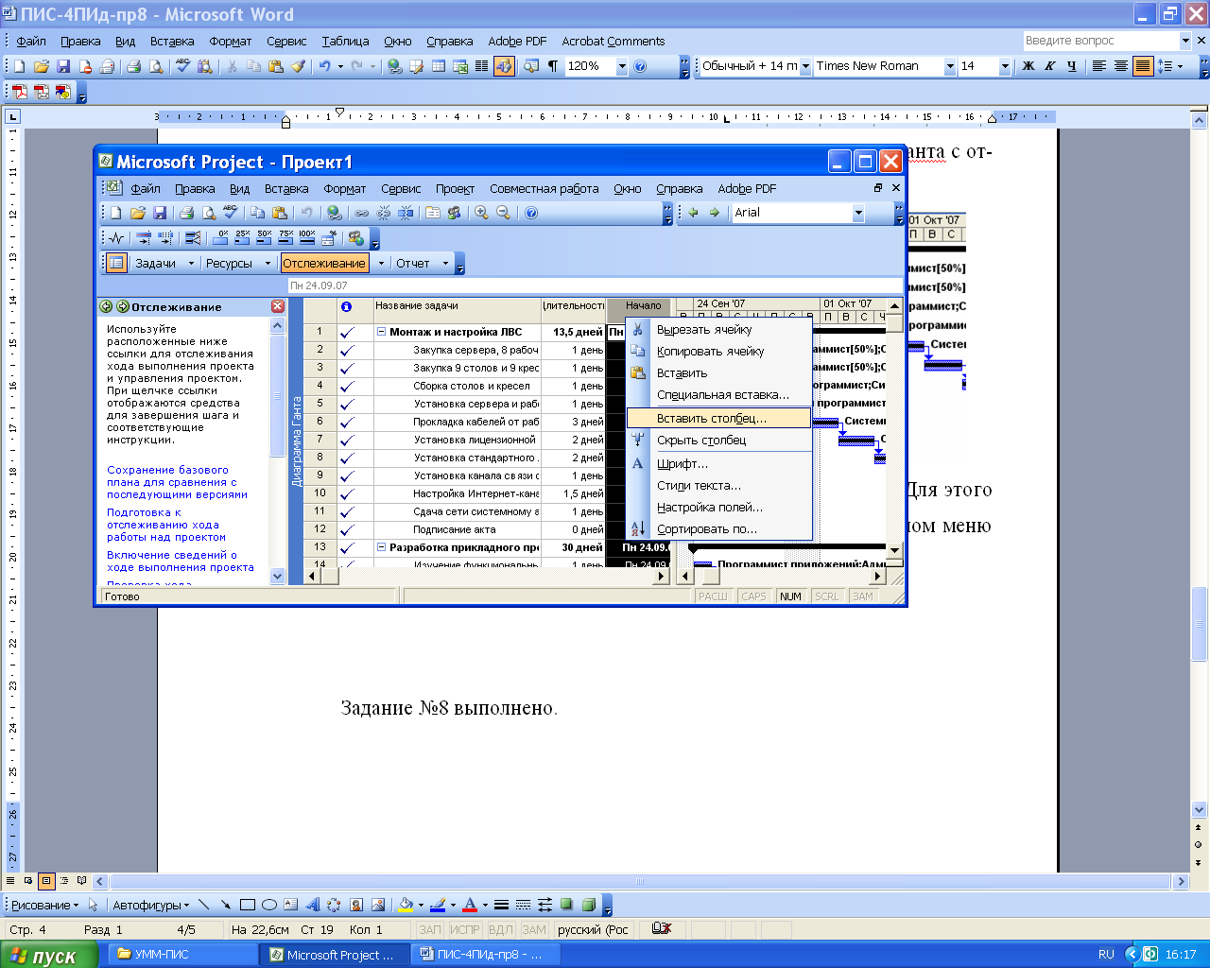
Task: Click the Save icon in Word toolbar
Action: tap(63, 66)
